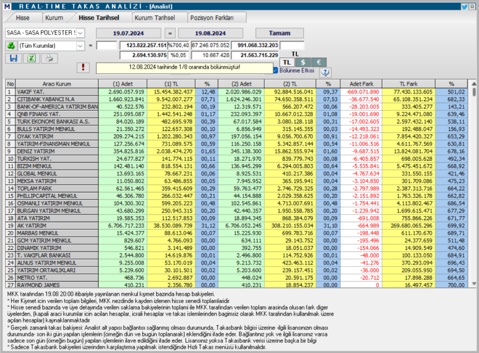
Task: Open the Tüm Kurumlar dropdown
Action: tap(80, 46)
